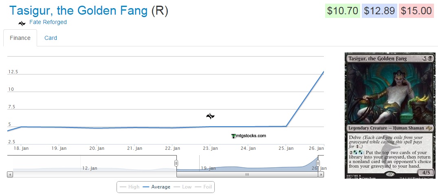Screen dimensions: 438x195
Task: Open the Tasigur, the Golden Fang title link
Action: pos(78,11)
